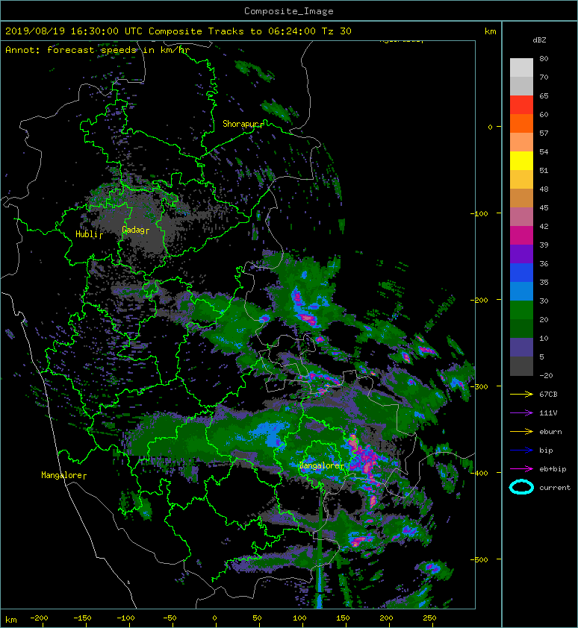Click the 'Annot: forecast speeds in km/hr' text
Screen dimensions: 578x628
98,50
